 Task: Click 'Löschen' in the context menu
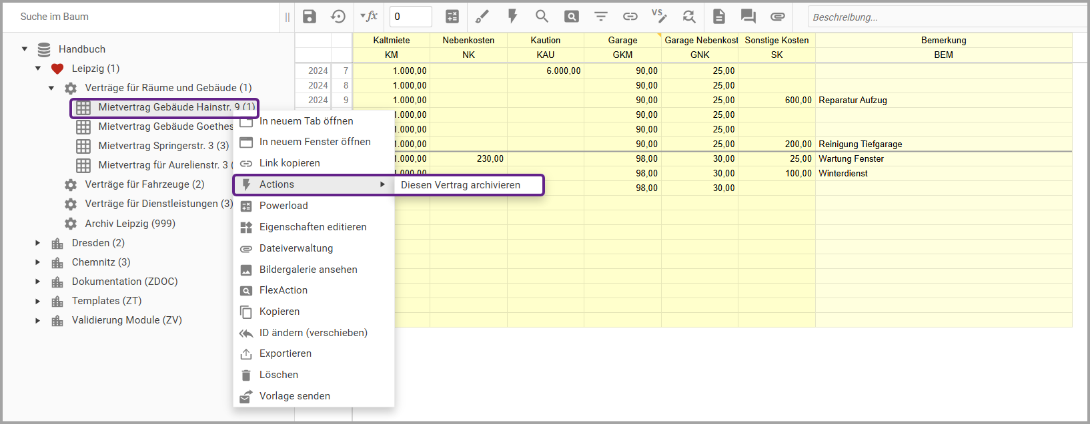(278, 375)
